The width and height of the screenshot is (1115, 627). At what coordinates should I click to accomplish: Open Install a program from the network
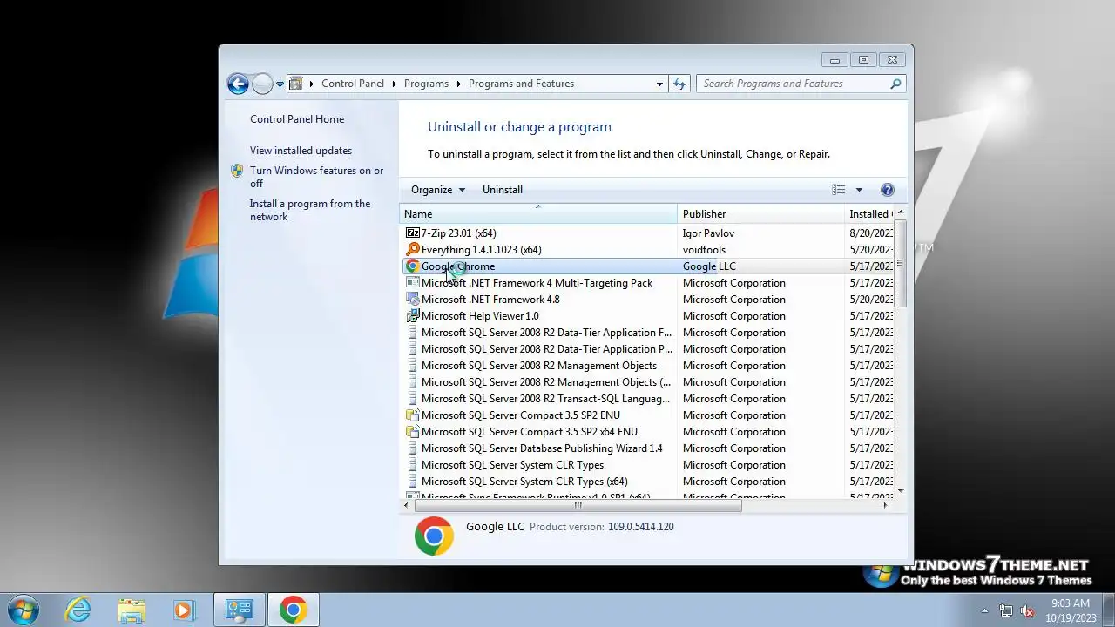[x=309, y=210]
